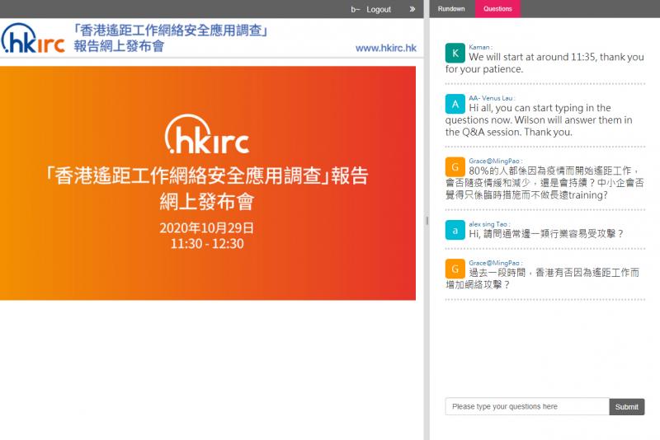Click message 'We will start at around 11:35'

click(x=544, y=63)
